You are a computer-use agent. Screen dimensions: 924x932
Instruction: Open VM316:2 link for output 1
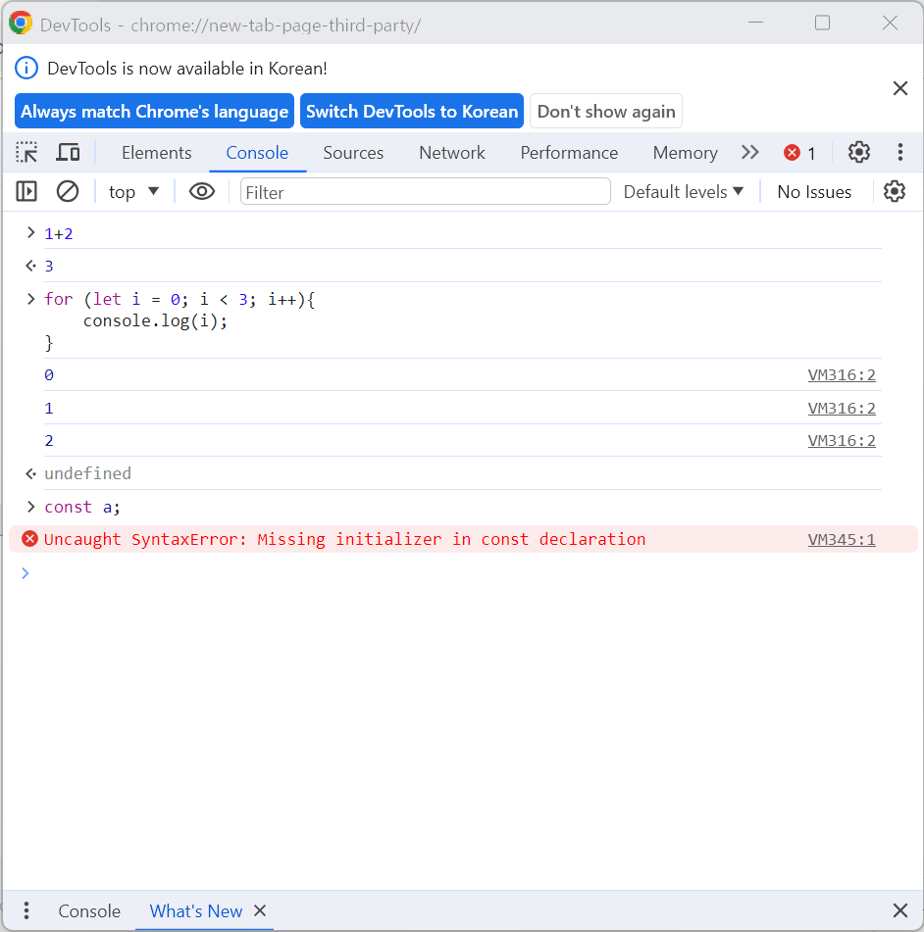(x=842, y=409)
